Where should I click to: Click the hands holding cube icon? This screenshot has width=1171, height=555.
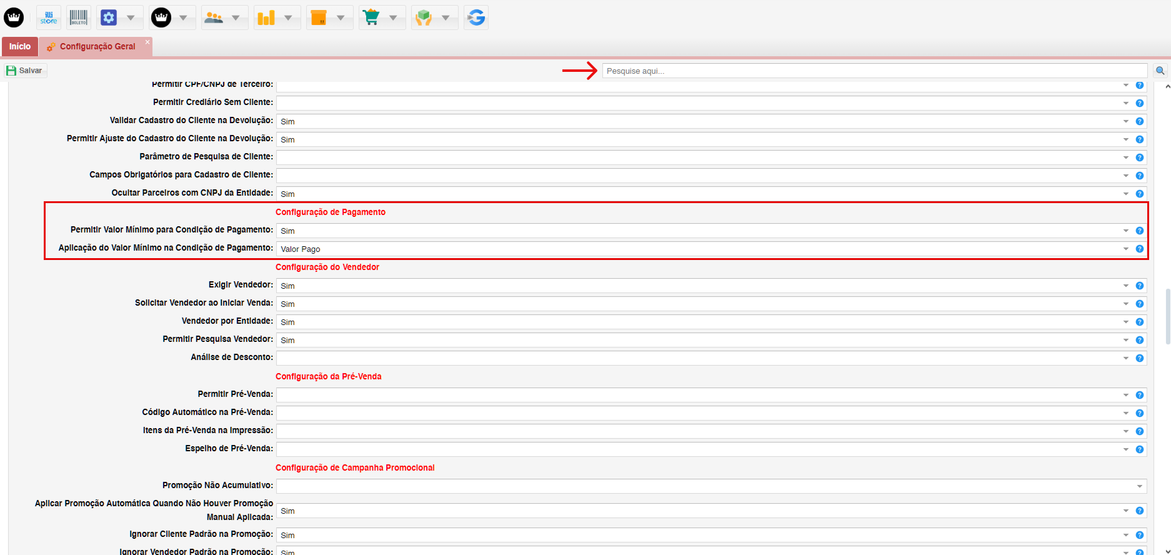(424, 17)
